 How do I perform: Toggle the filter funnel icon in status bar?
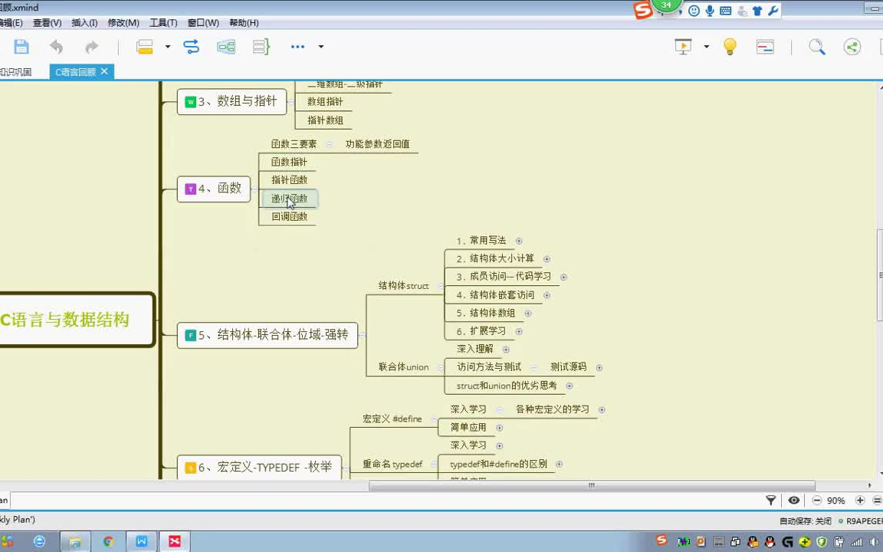coord(771,500)
